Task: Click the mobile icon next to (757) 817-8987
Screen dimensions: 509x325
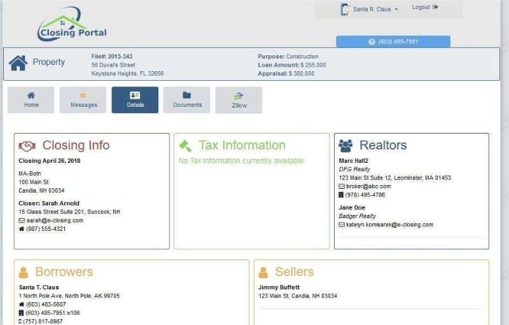Action: (20, 321)
